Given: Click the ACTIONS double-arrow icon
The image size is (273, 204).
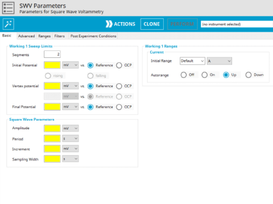Looking at the screenshot, I should [109, 24].
